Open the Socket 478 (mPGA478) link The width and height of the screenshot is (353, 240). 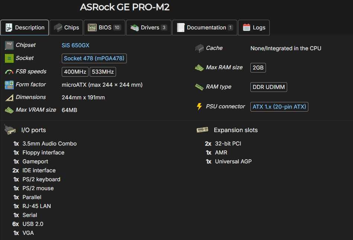(94, 58)
